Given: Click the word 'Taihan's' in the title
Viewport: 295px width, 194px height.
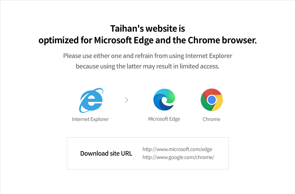Looking at the screenshot, I should 127,29.
